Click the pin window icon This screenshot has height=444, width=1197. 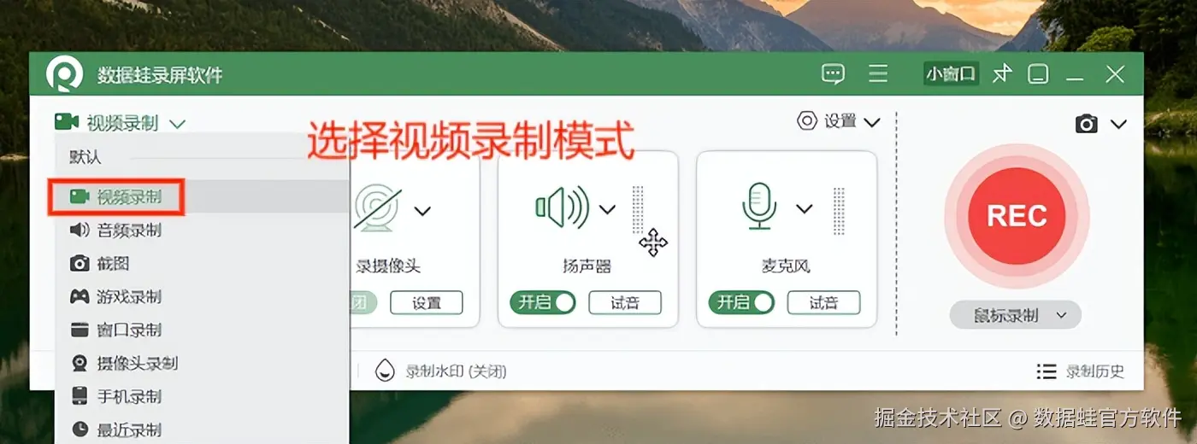click(1002, 74)
